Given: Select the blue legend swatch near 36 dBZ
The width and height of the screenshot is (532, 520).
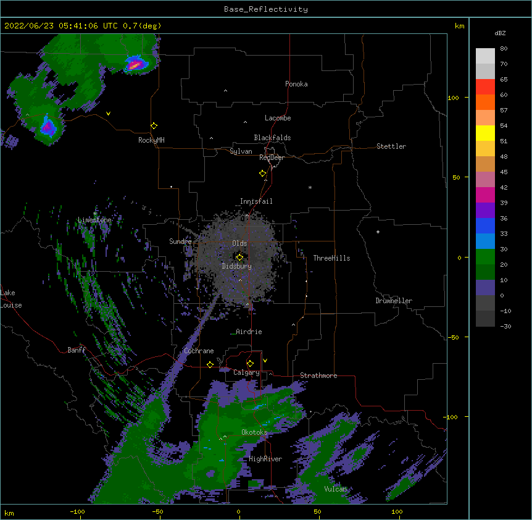Looking at the screenshot, I should (485, 225).
